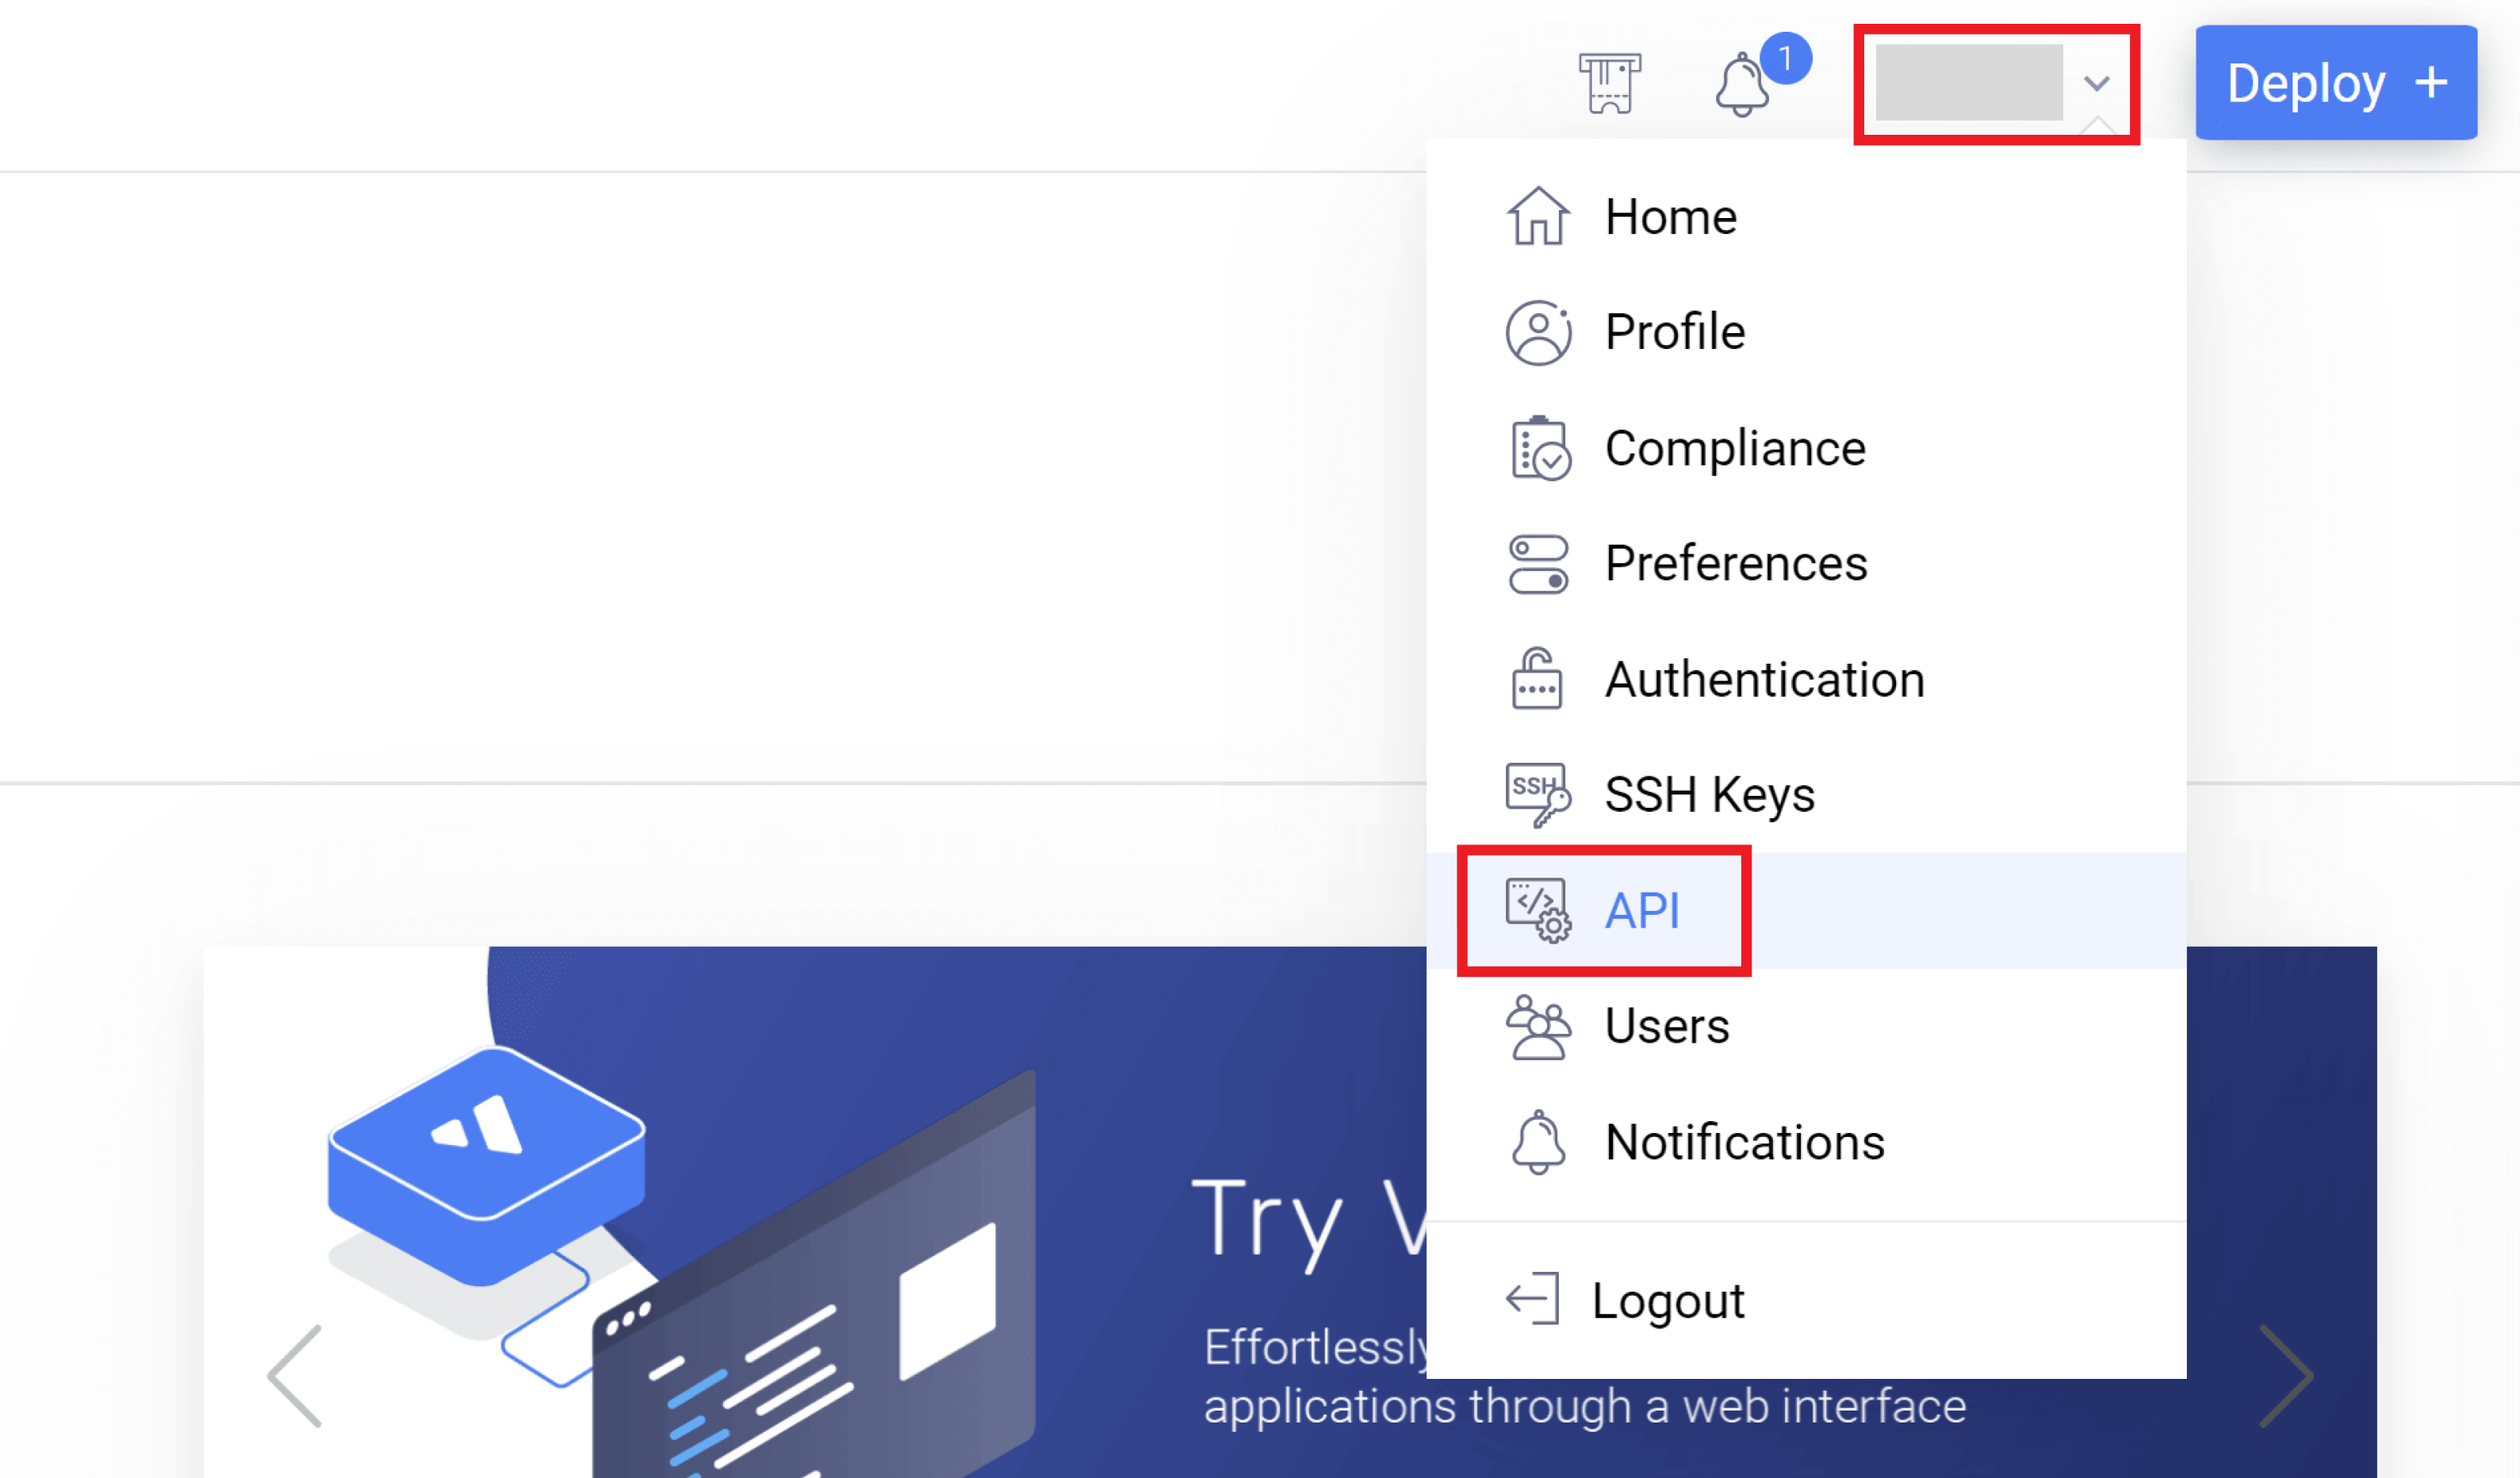Select the Home icon in the menu
This screenshot has height=1478, width=2520.
[1537, 215]
